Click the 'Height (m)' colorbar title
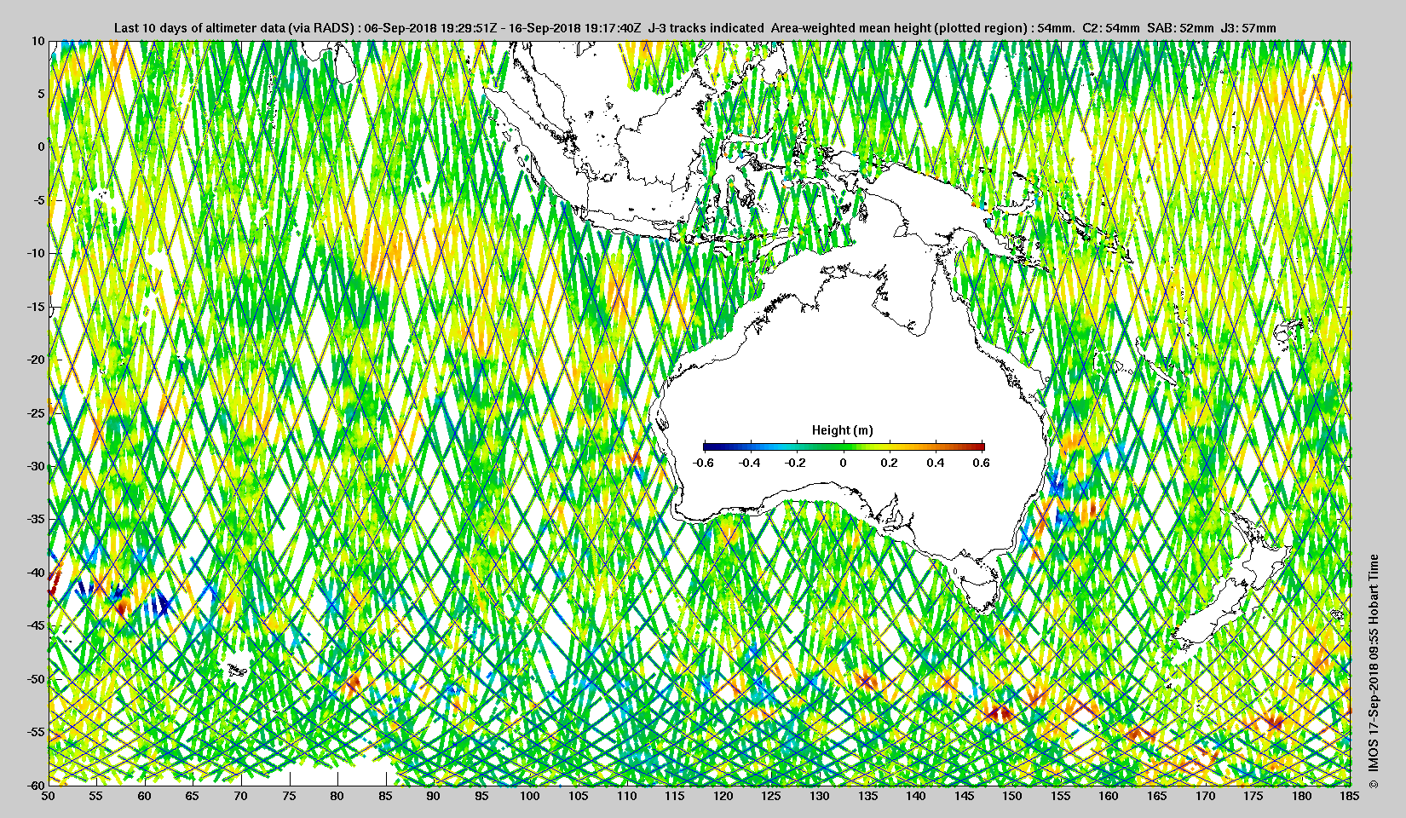The image size is (1406, 818). [x=842, y=430]
